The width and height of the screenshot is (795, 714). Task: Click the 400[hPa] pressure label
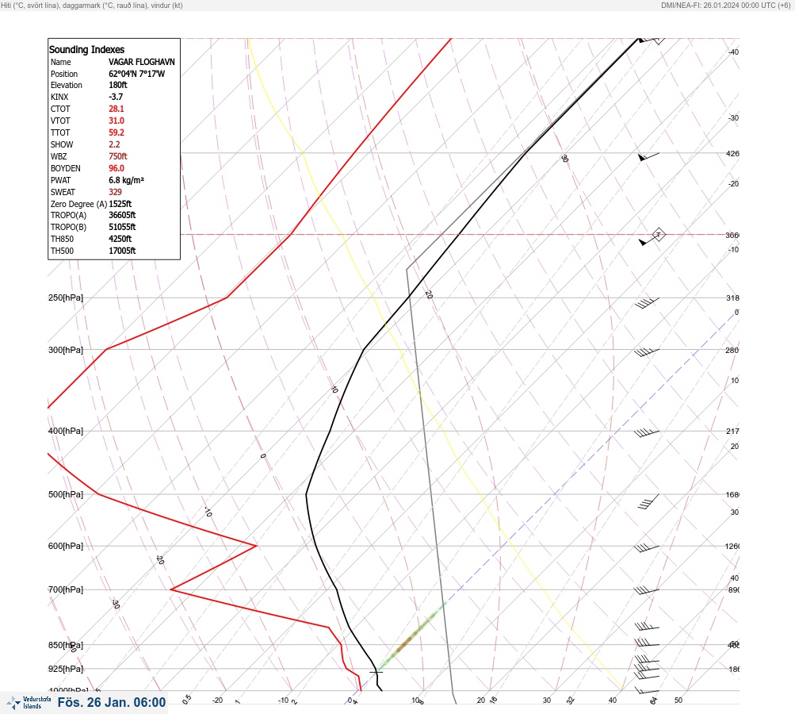(66, 432)
